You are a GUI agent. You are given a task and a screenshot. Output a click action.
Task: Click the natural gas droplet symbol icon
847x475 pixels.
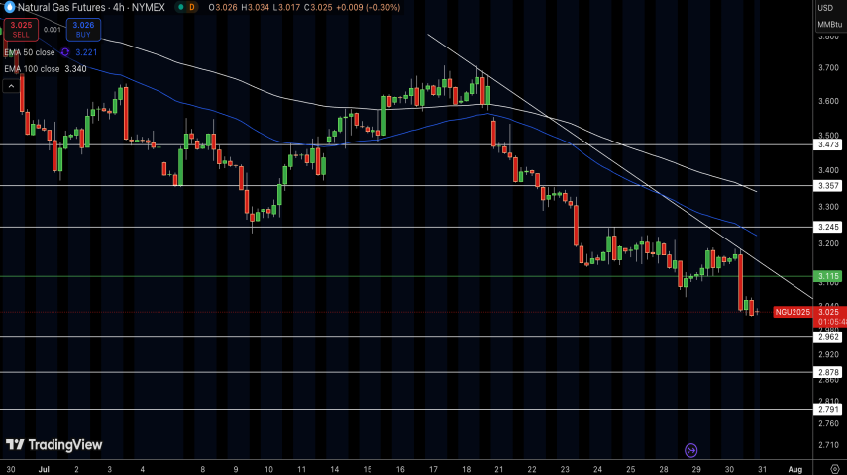coord(10,8)
